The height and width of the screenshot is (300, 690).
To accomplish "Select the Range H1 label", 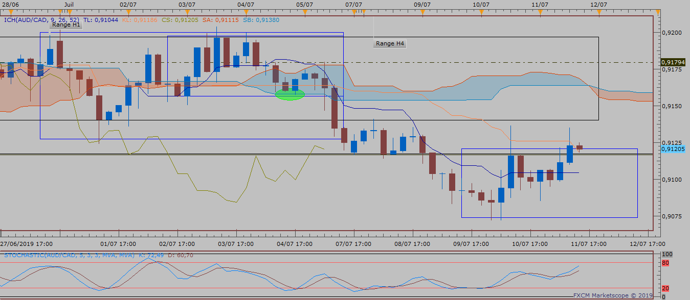I will (x=66, y=24).
